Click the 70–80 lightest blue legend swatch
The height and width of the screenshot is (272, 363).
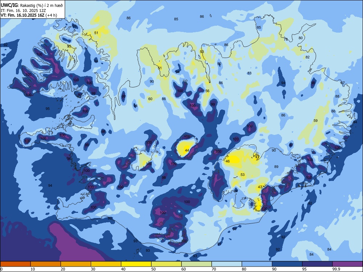227,264
